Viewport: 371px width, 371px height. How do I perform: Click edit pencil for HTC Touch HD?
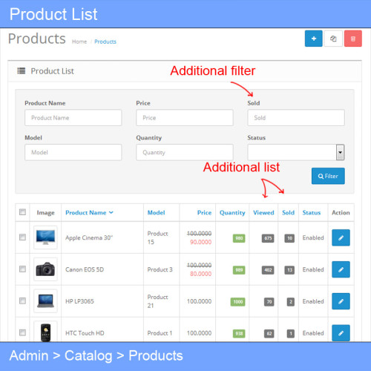click(341, 333)
